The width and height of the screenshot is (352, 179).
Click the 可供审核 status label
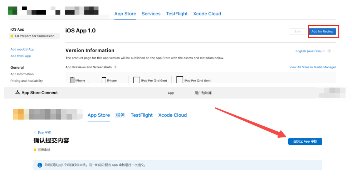44,150
